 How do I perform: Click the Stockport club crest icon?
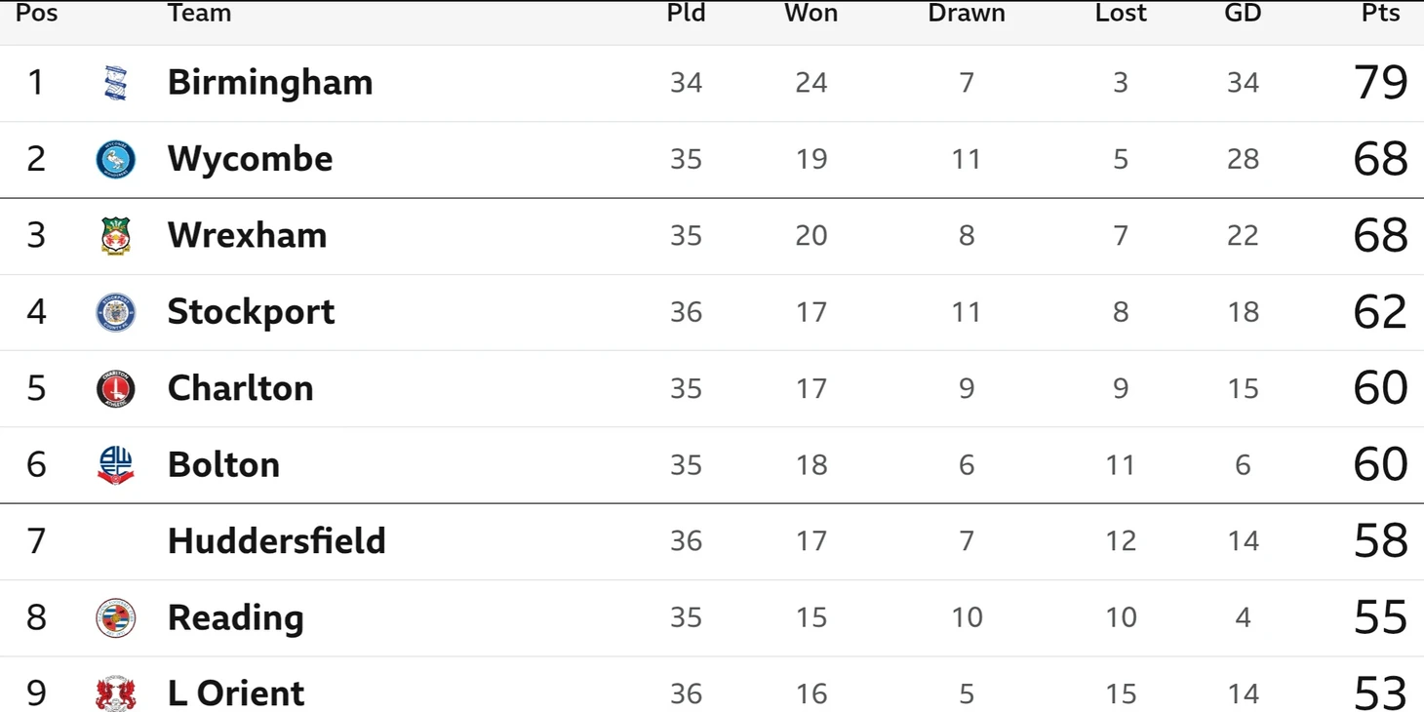pos(115,312)
